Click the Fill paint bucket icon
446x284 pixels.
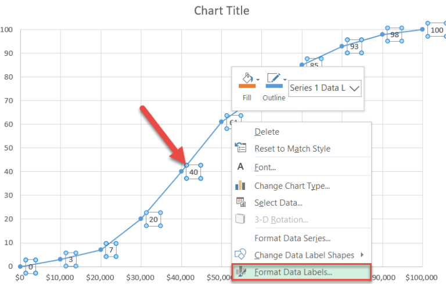(x=247, y=78)
